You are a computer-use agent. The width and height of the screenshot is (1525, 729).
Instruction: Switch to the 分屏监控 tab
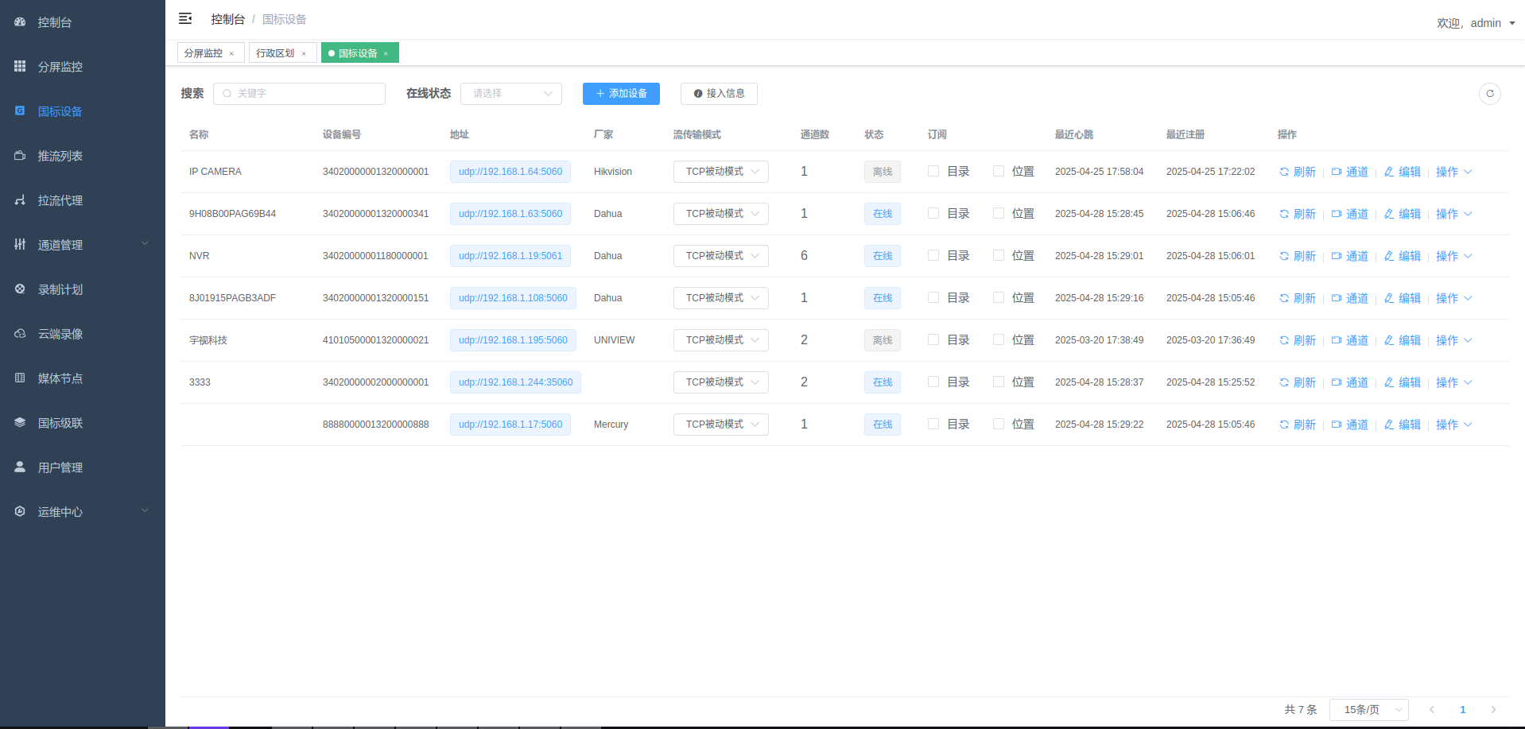point(204,53)
